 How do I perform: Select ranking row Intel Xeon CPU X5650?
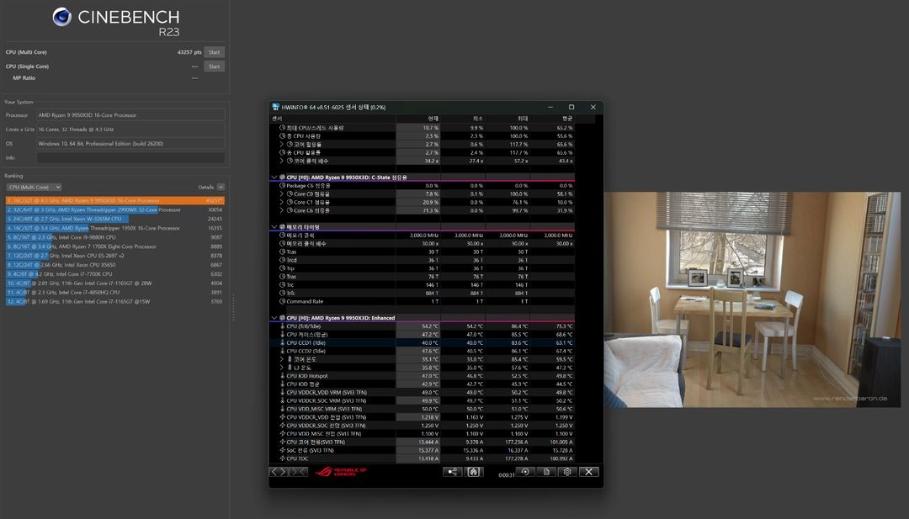point(114,265)
